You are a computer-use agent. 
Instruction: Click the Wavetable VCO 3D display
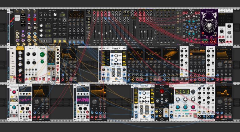171,54
